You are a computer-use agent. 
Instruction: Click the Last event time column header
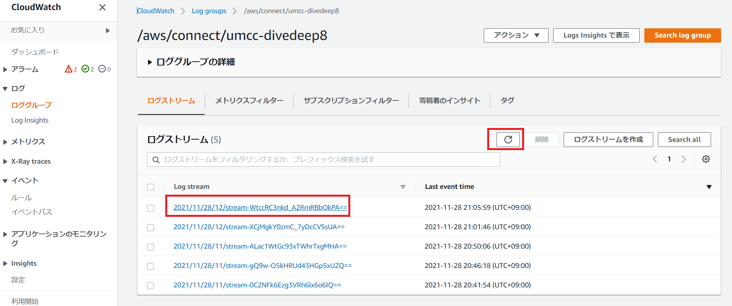pyautogui.click(x=449, y=187)
